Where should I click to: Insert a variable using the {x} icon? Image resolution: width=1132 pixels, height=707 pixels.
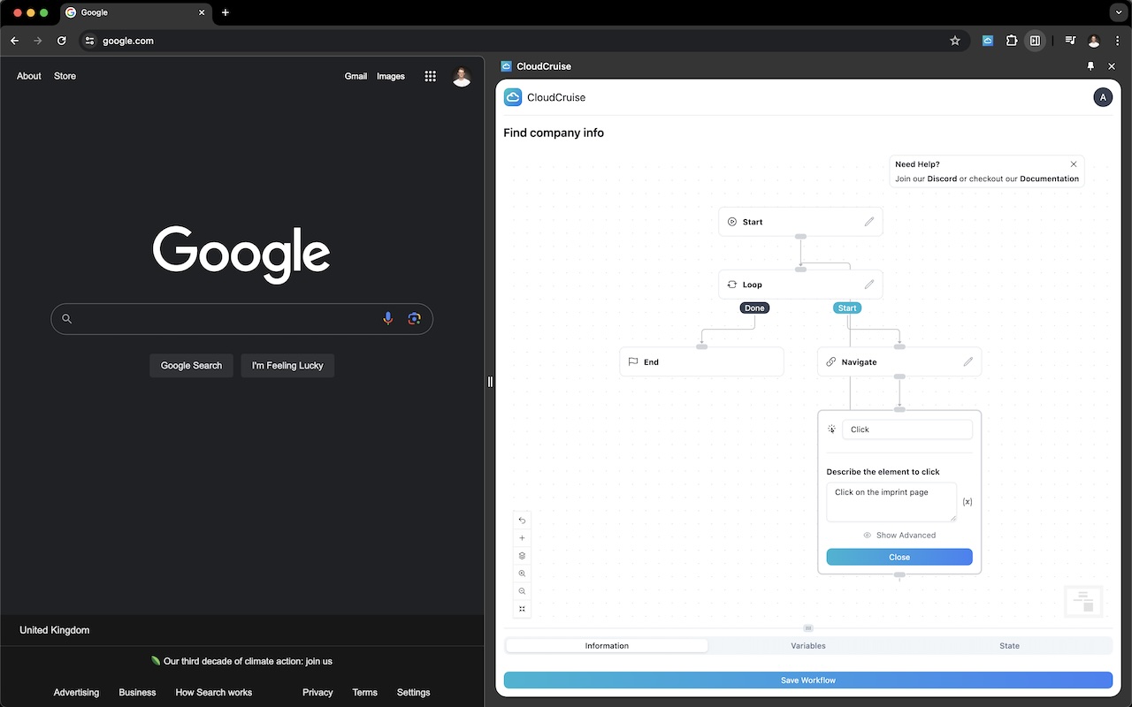968,501
